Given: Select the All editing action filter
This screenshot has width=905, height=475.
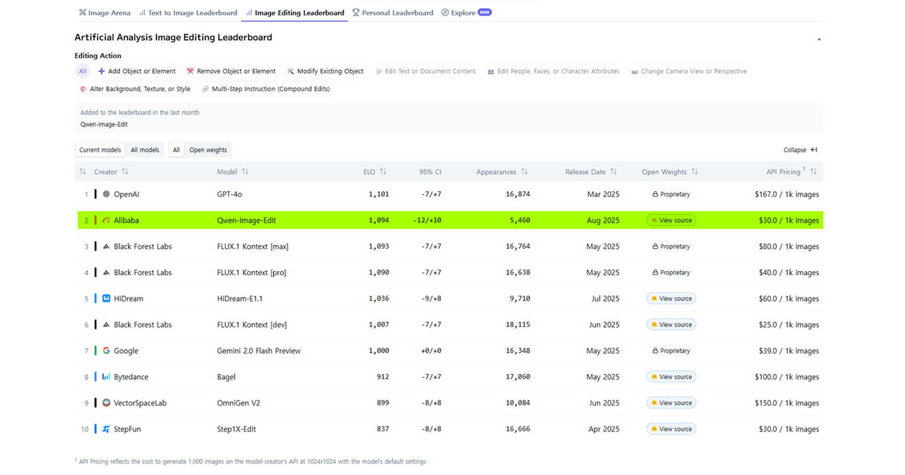Looking at the screenshot, I should coord(83,71).
